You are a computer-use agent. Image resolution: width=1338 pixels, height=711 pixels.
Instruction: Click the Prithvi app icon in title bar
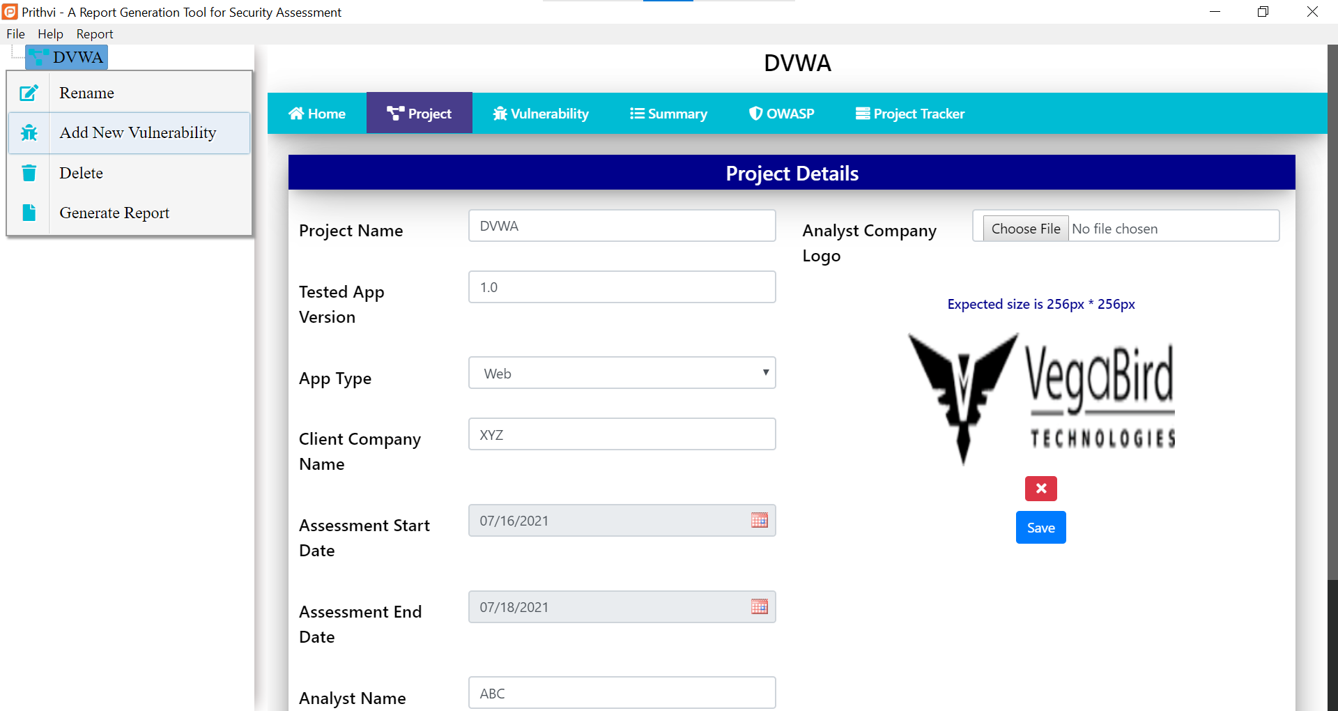click(x=10, y=12)
